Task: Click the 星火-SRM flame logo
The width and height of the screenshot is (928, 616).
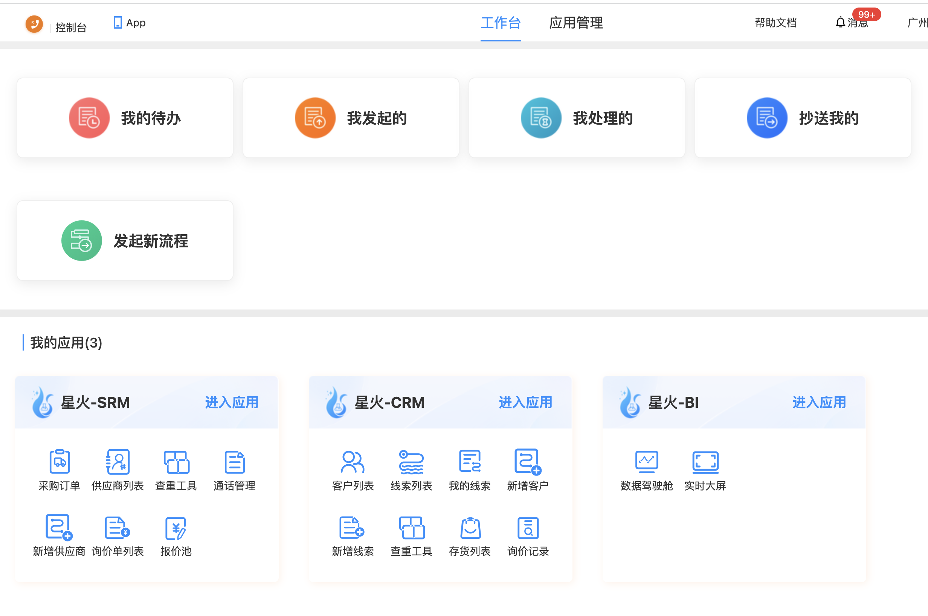Action: tap(43, 402)
